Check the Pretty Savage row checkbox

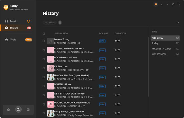click(44, 113)
